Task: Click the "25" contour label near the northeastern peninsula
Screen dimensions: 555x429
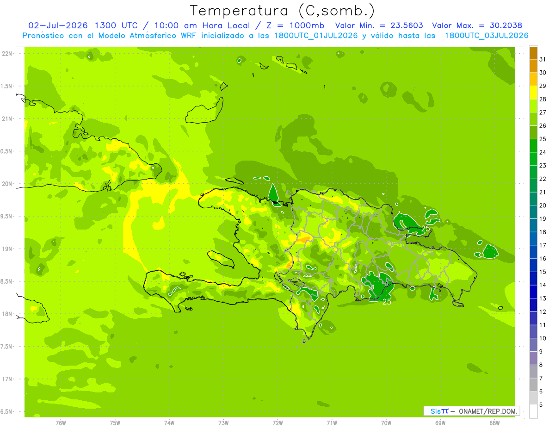Action: [425, 229]
